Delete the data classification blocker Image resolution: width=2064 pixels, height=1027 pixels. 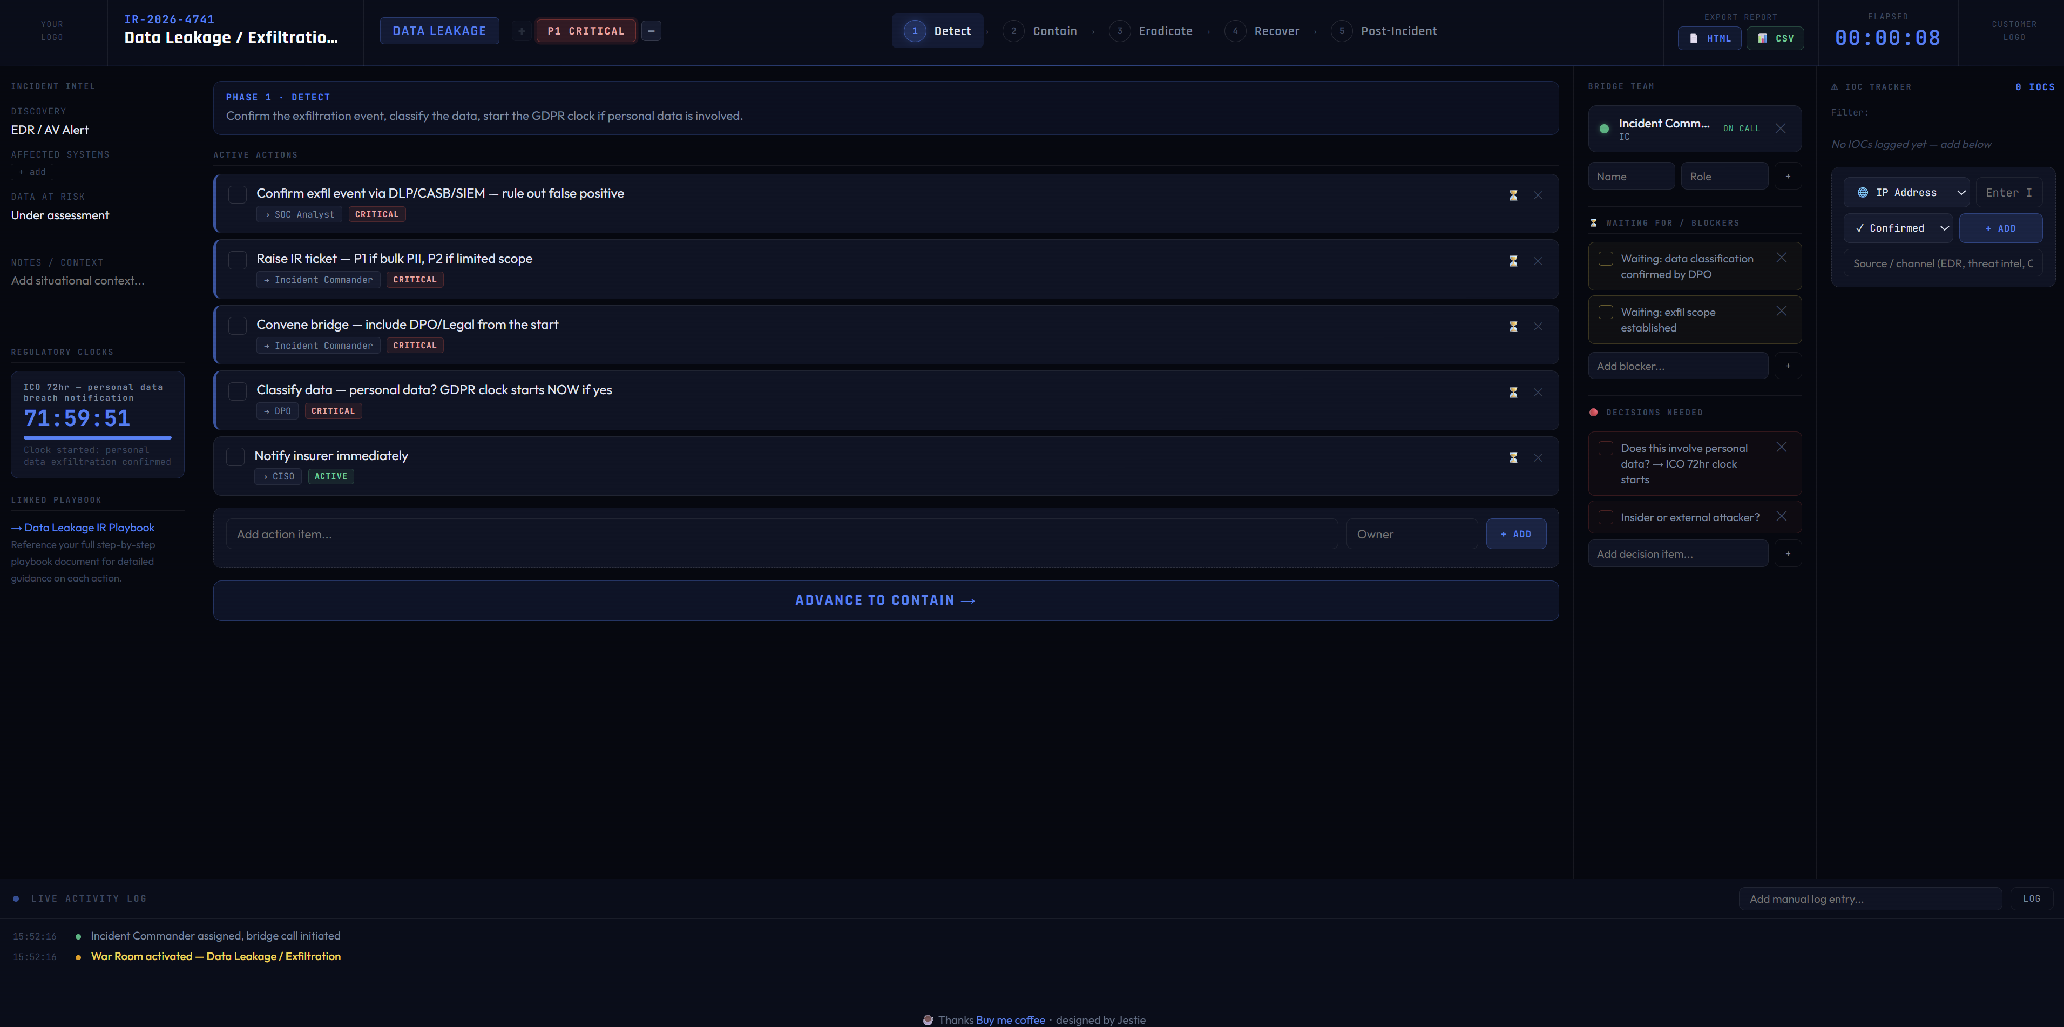pyautogui.click(x=1781, y=258)
